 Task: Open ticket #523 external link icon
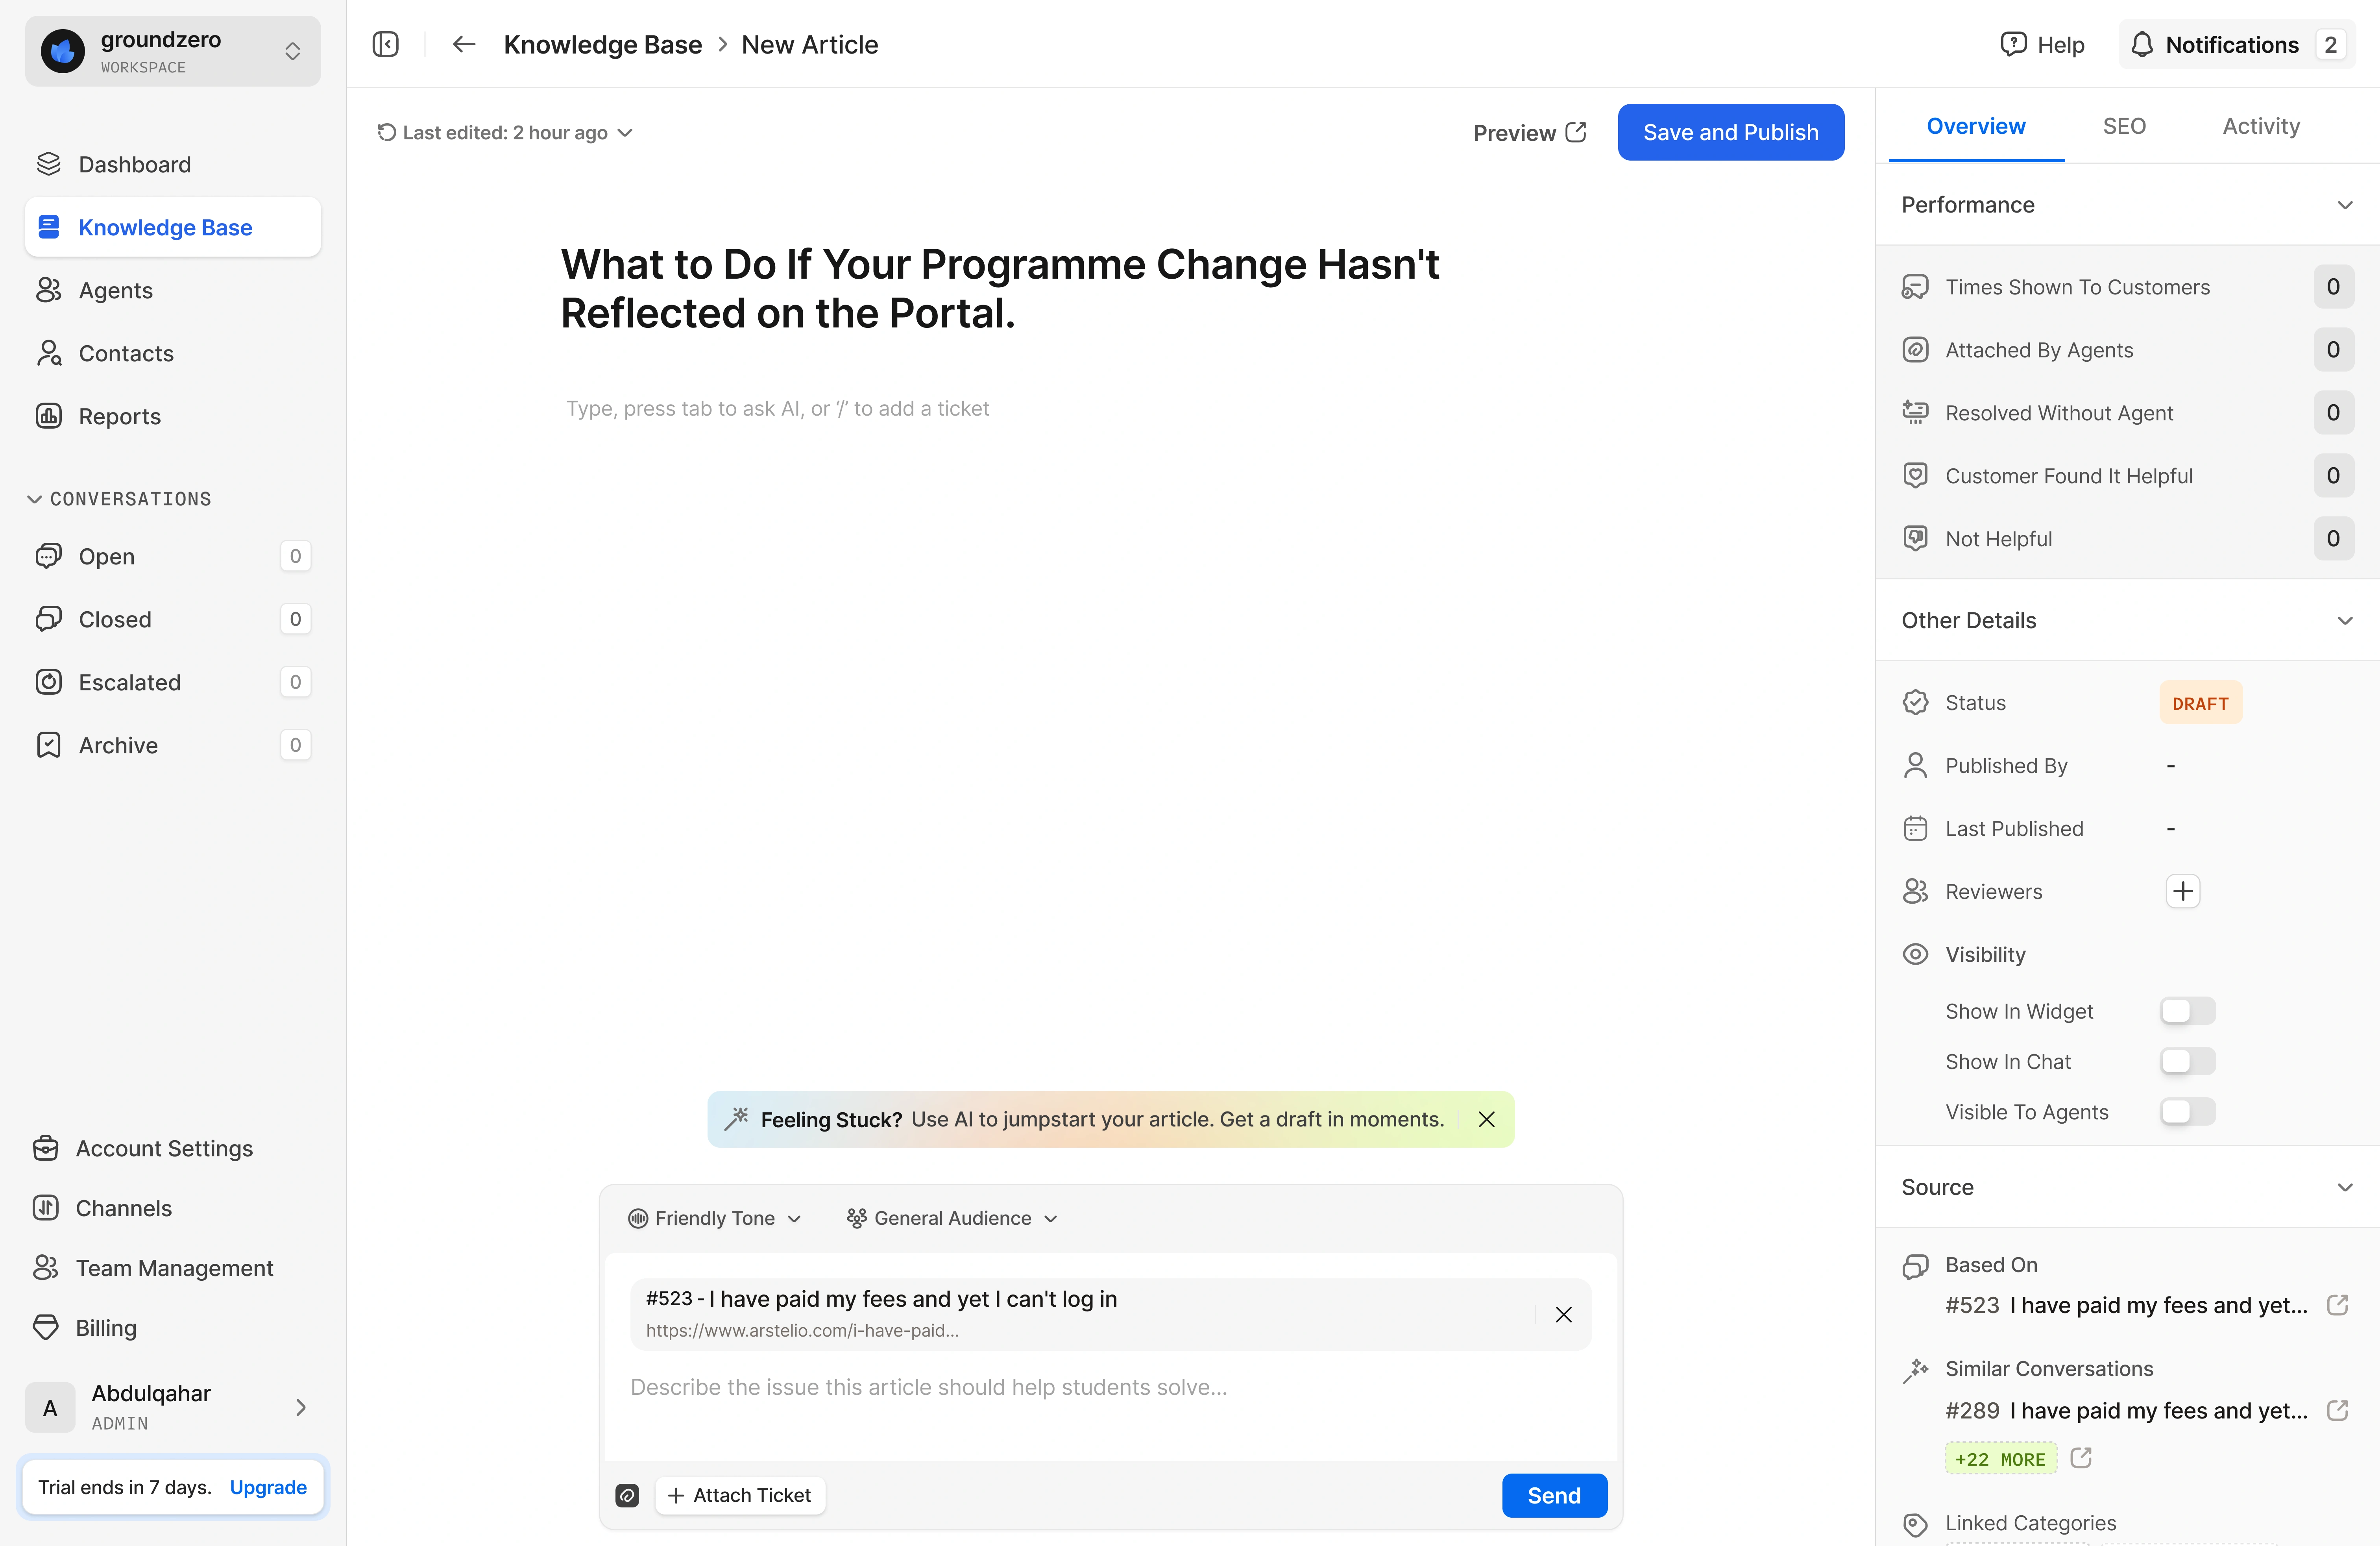[2337, 1305]
